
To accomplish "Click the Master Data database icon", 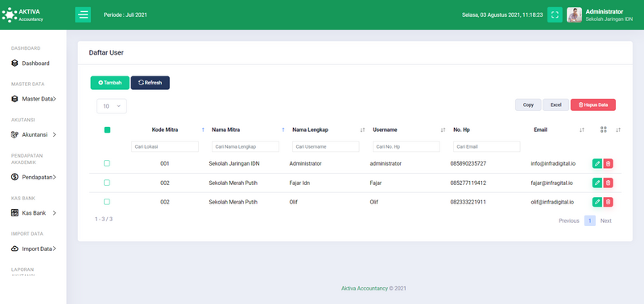I will coord(14,99).
